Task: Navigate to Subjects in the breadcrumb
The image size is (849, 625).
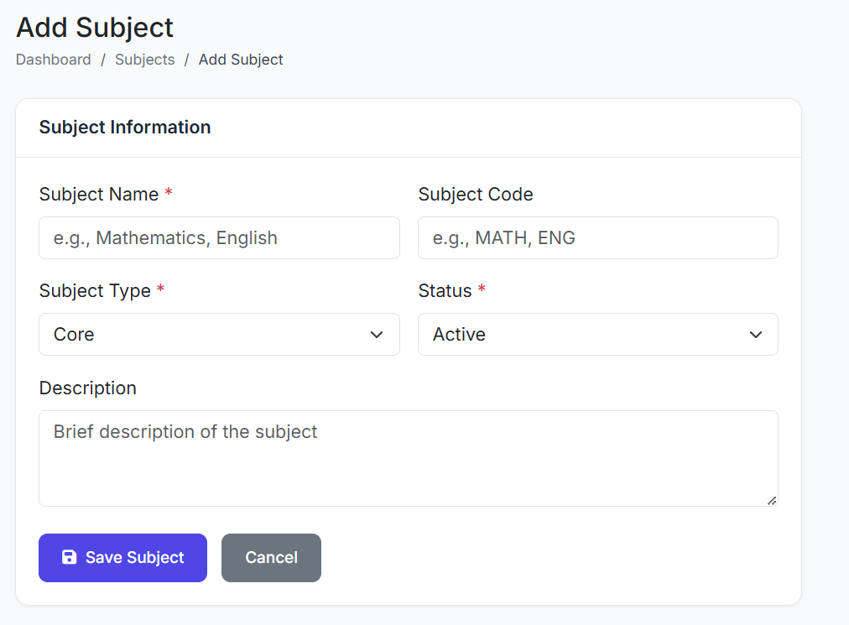Action: coord(145,60)
